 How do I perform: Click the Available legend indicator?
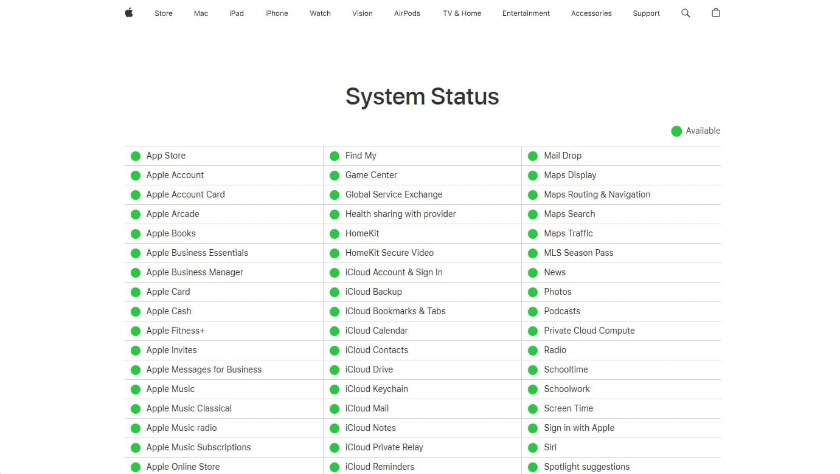[x=676, y=131]
